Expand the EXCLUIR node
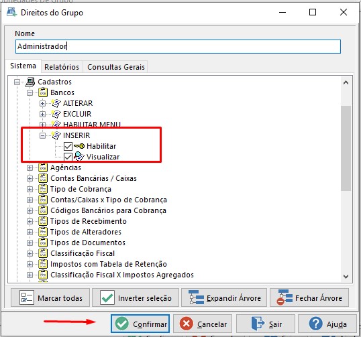Viewport: 361px width, 337px height. (42, 115)
